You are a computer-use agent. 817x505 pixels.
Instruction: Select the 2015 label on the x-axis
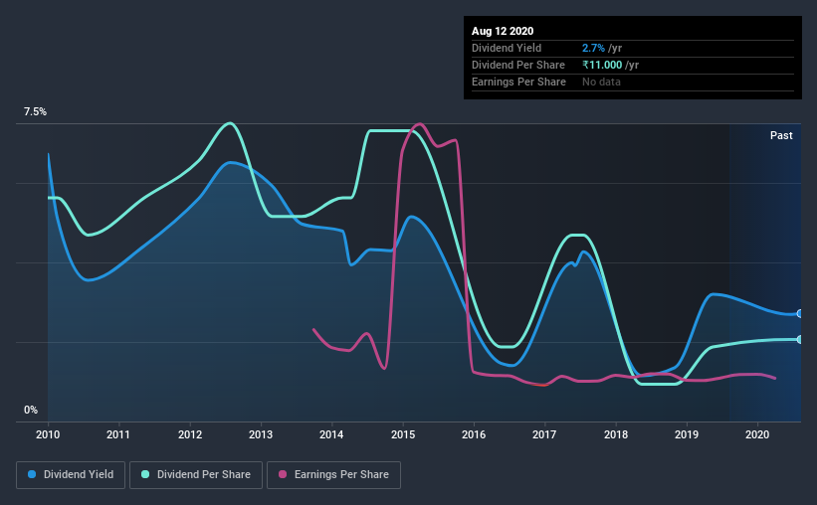pyautogui.click(x=403, y=434)
